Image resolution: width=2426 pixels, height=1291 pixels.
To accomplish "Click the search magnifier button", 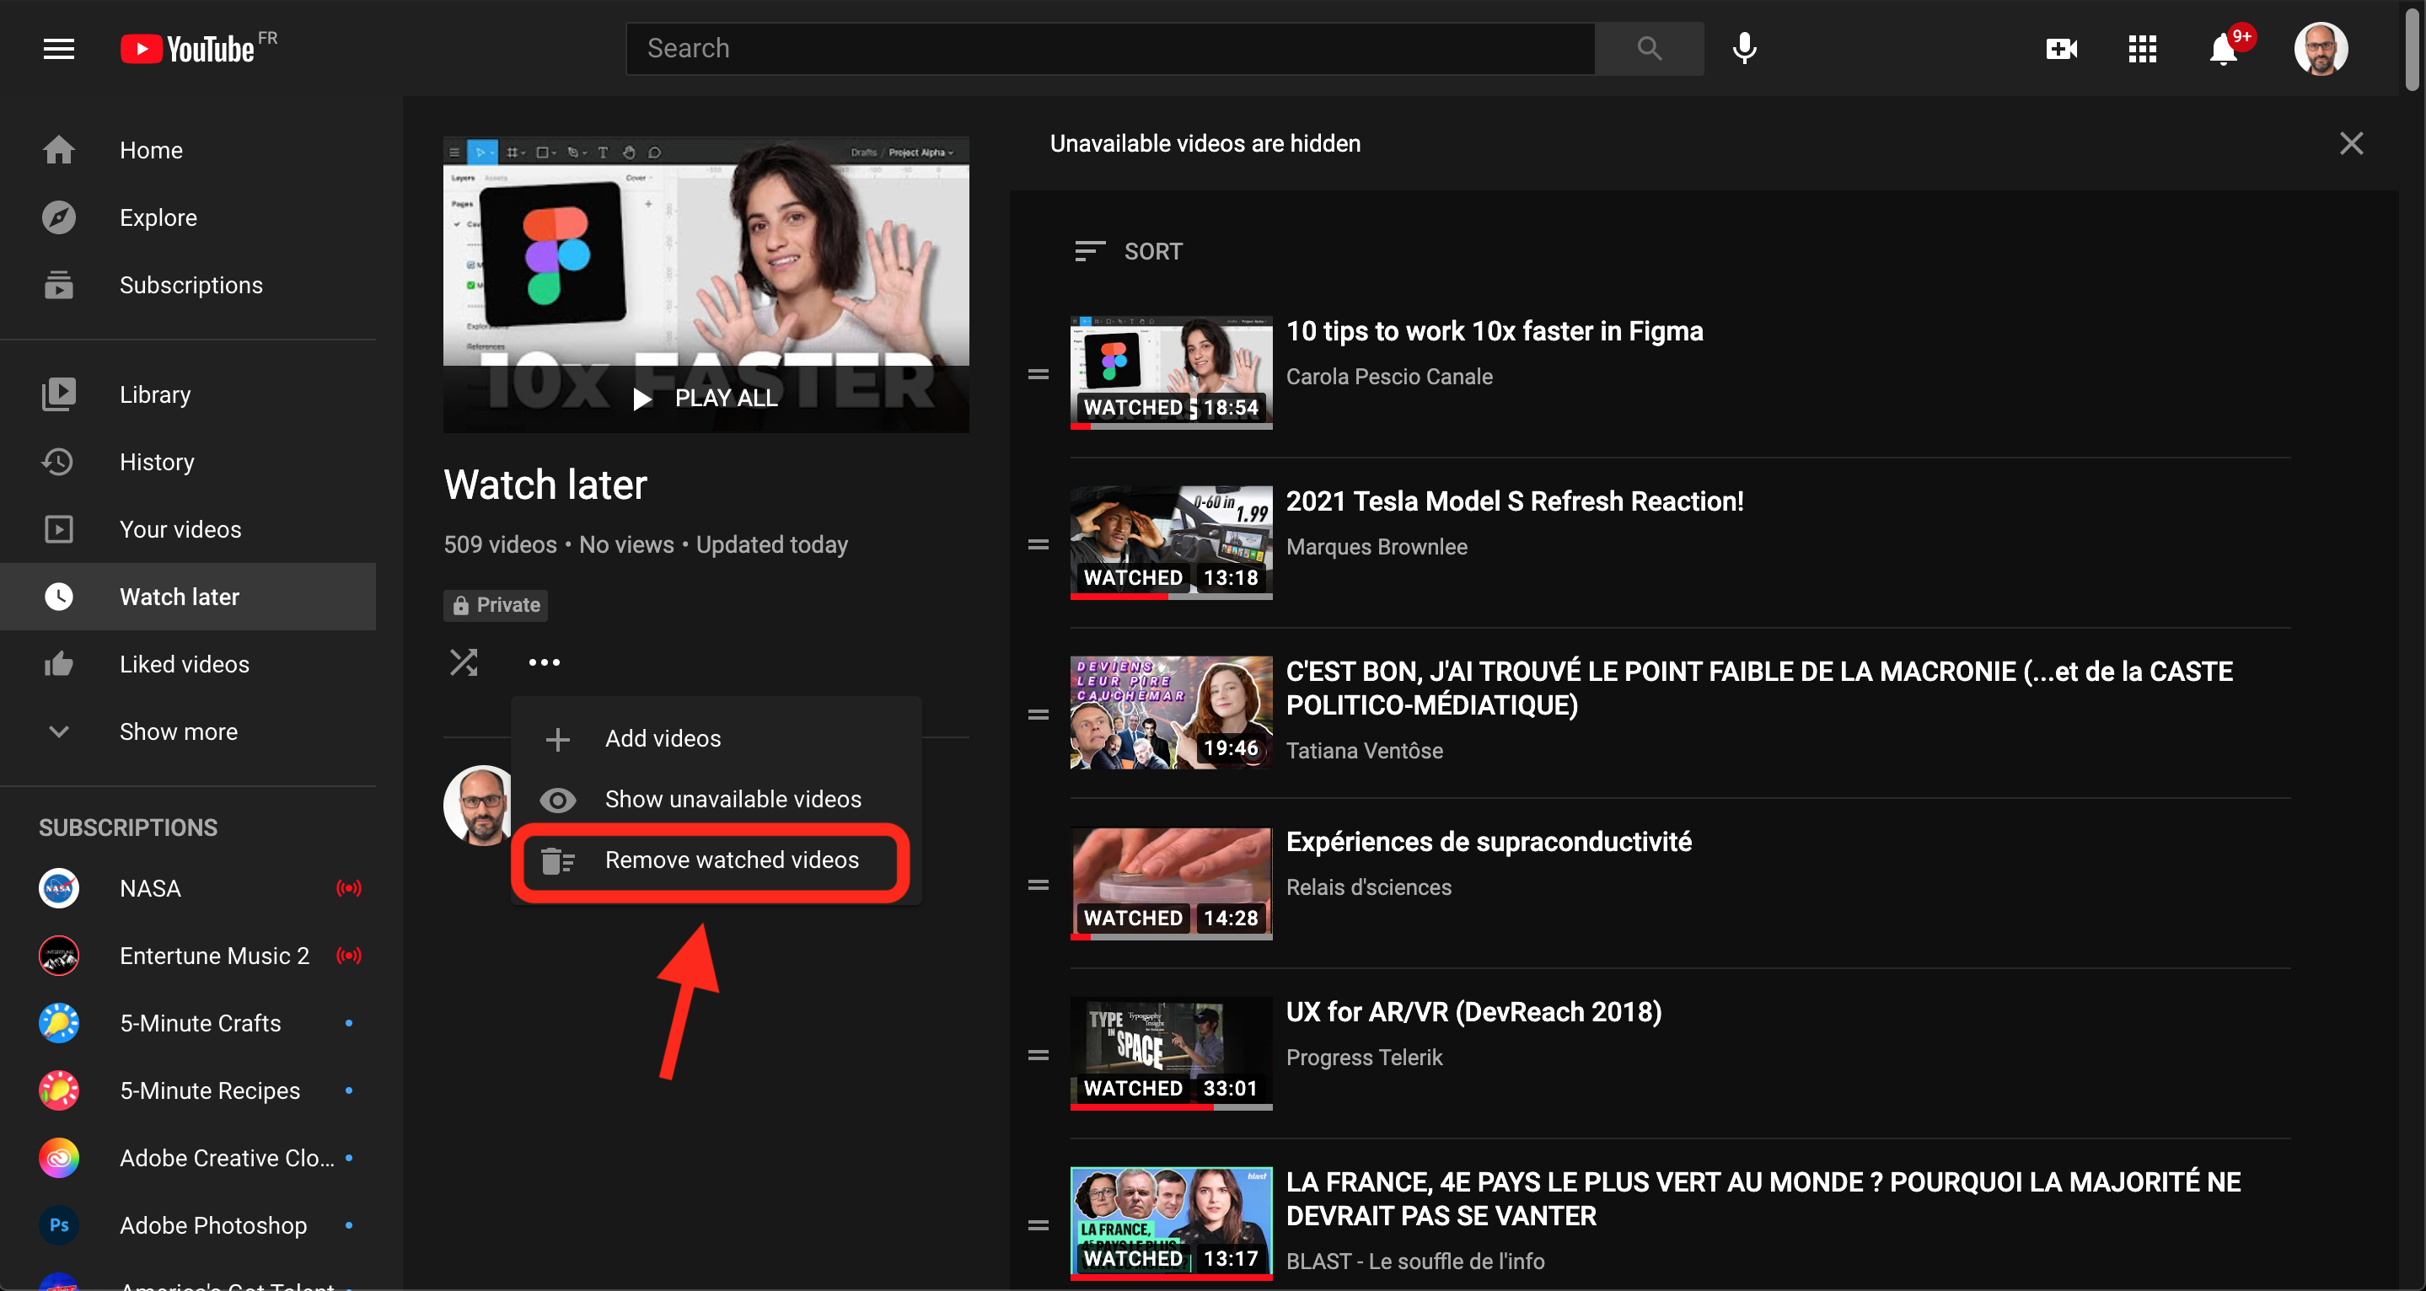I will coord(1649,48).
